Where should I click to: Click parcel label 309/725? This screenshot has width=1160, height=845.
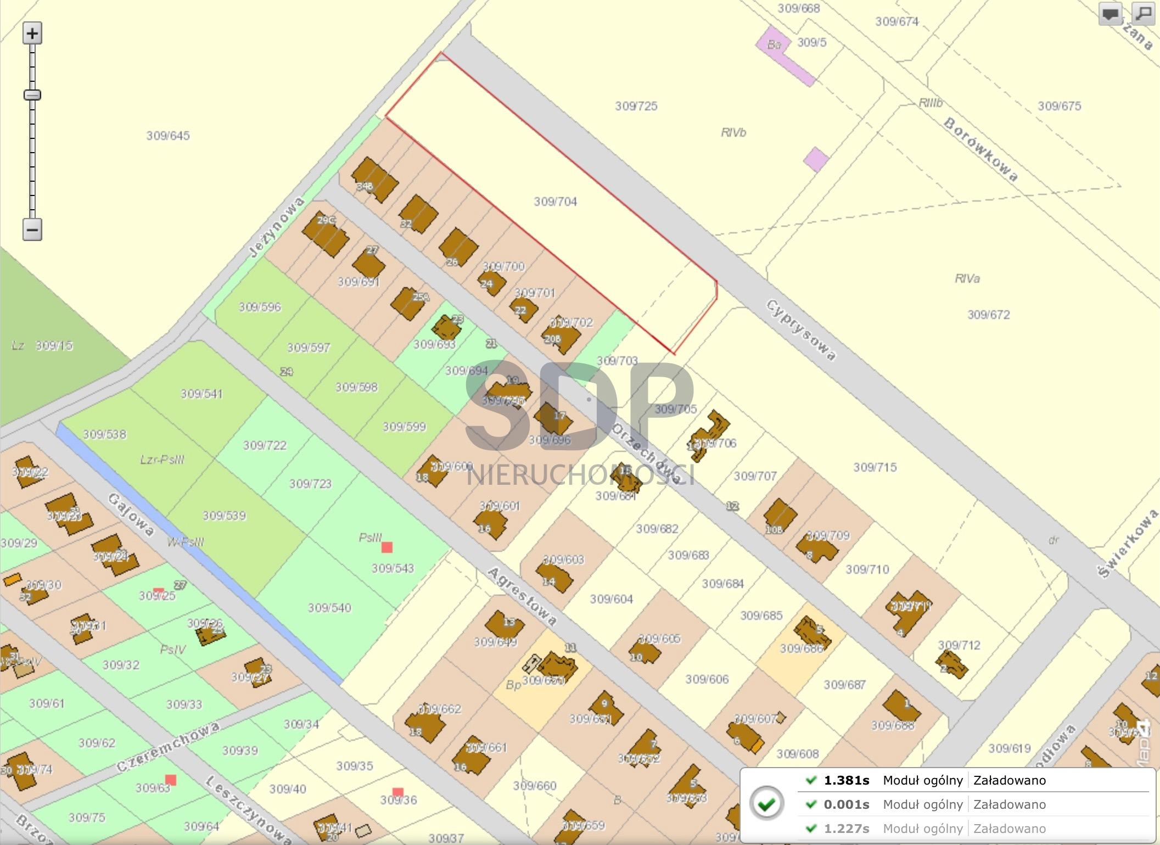click(x=636, y=106)
